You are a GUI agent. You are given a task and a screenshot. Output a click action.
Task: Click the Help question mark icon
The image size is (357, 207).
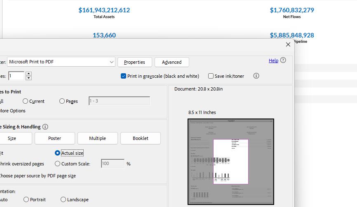coord(283,60)
